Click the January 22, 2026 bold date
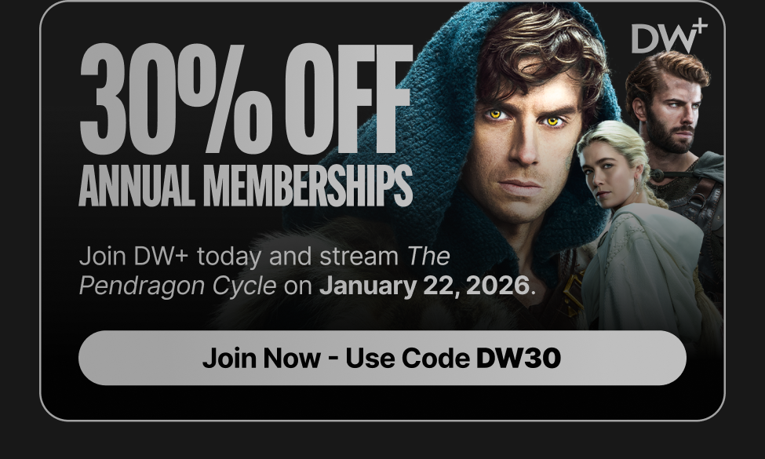The height and width of the screenshot is (459, 765). pos(424,286)
